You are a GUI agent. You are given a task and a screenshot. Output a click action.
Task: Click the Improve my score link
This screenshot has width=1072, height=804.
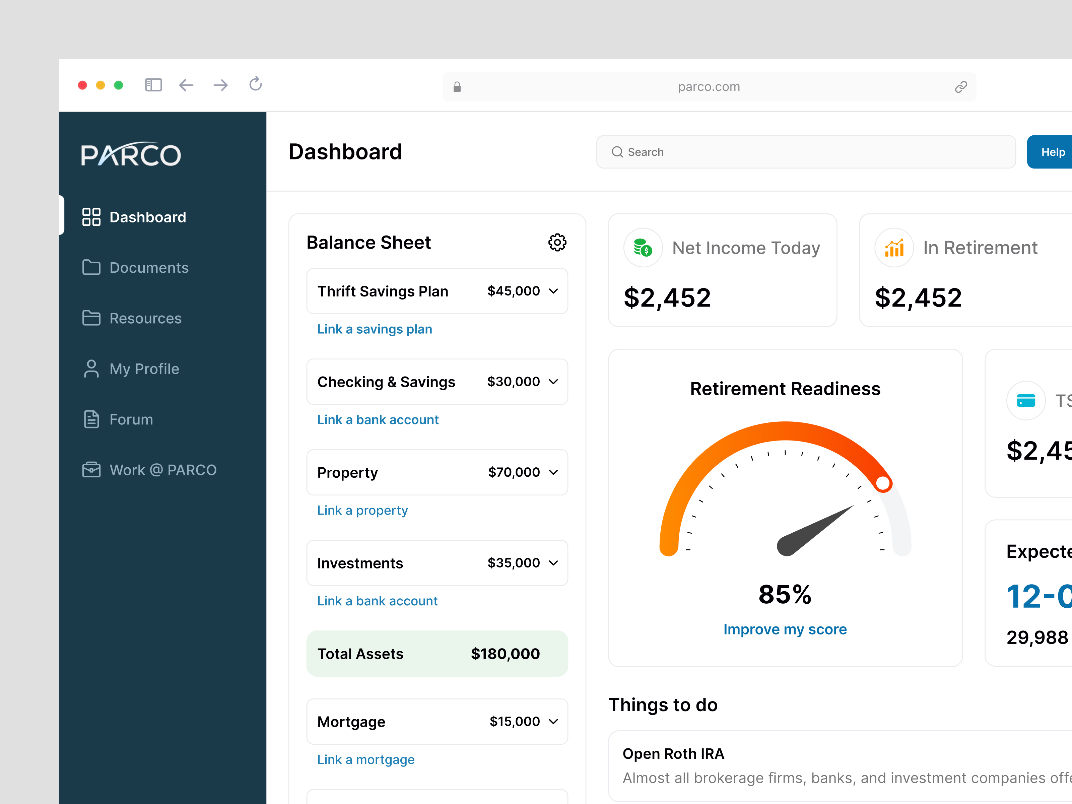pos(785,629)
